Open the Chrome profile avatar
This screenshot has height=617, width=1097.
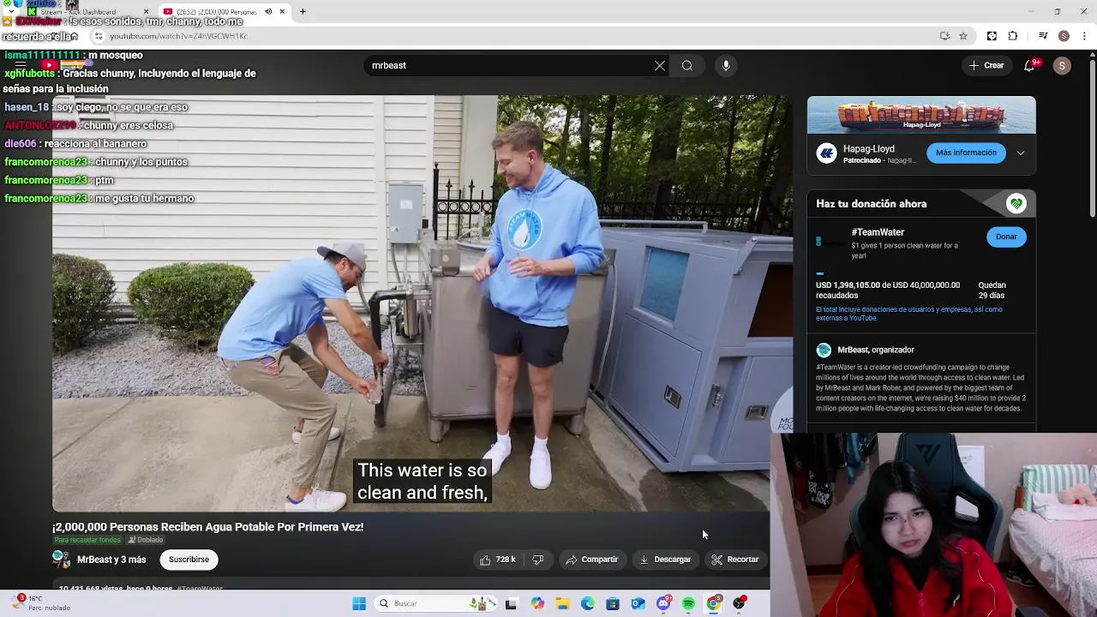(x=1064, y=36)
